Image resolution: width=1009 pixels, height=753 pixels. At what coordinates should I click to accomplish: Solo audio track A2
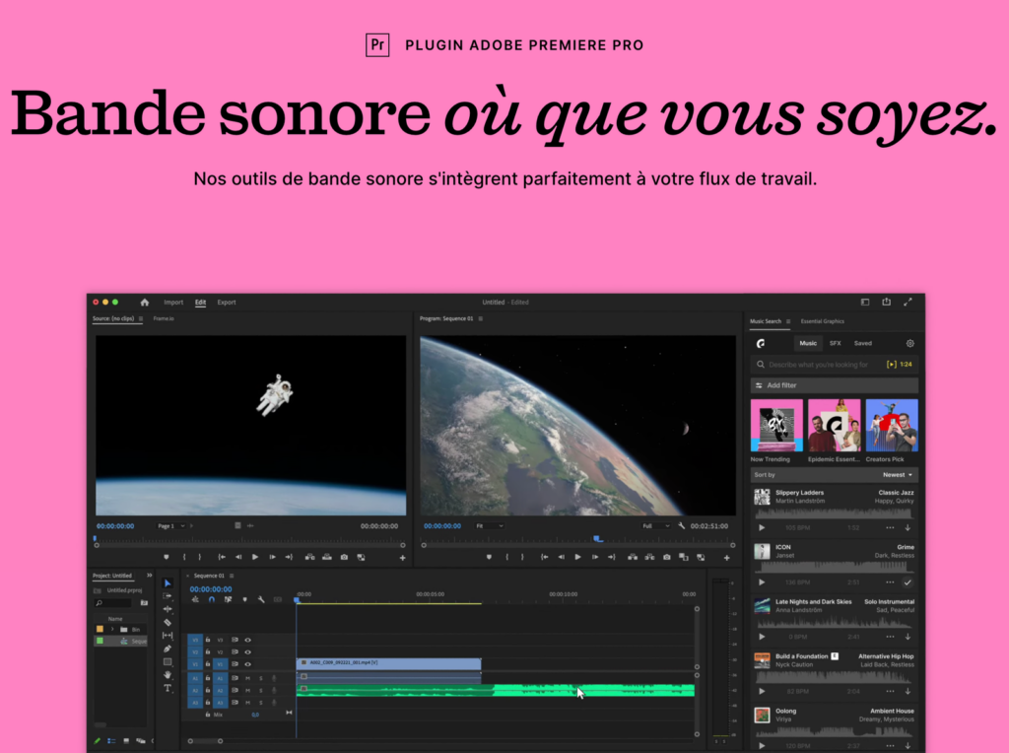[260, 691]
